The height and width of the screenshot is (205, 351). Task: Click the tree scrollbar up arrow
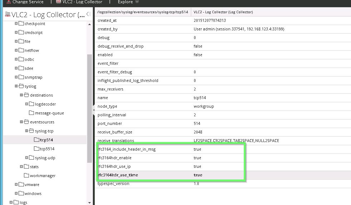coord(90,24)
